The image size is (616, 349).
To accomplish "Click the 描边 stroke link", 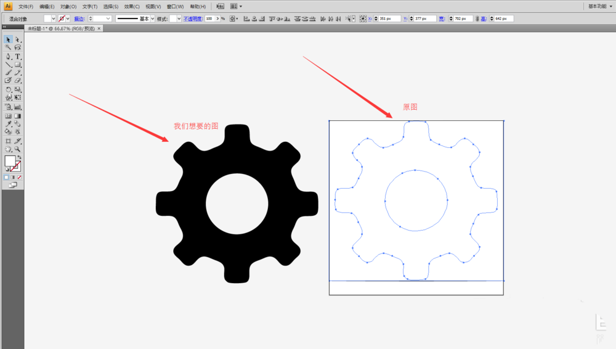I will (x=79, y=19).
